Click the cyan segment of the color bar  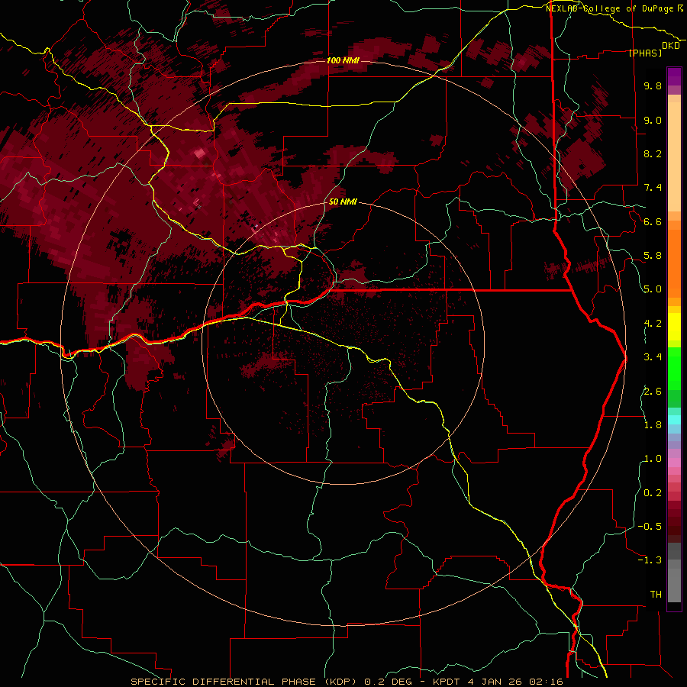(674, 420)
